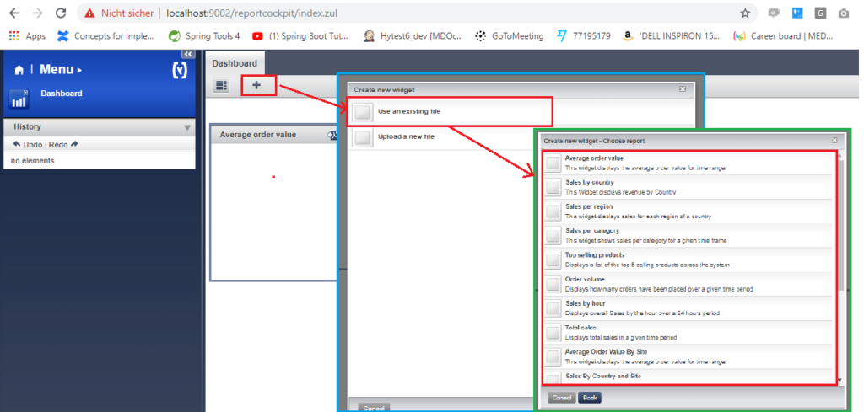Click the plus icon to add widget
Viewport: 864px width, 412px height.
pos(257,85)
